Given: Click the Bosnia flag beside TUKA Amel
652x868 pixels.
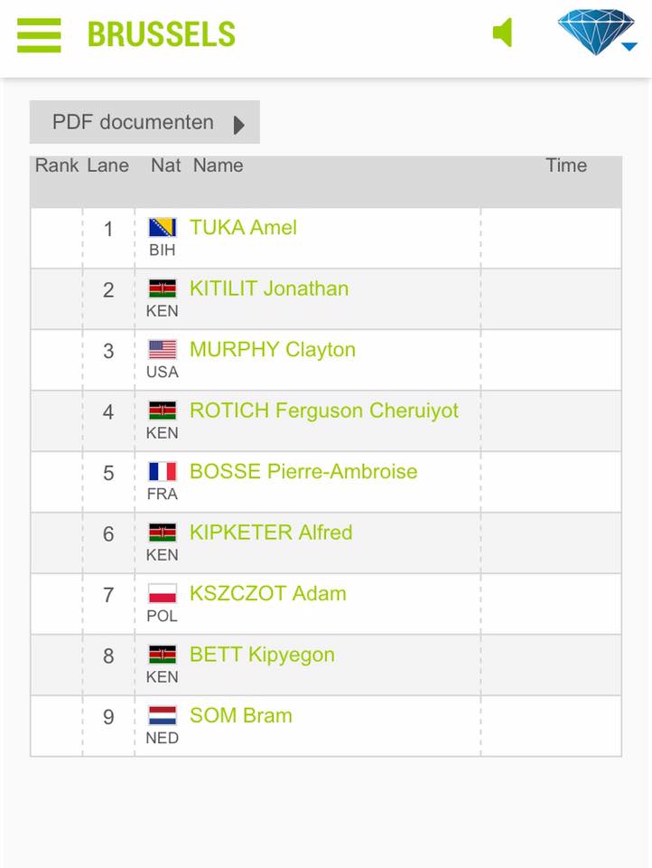Looking at the screenshot, I should coord(163,228).
